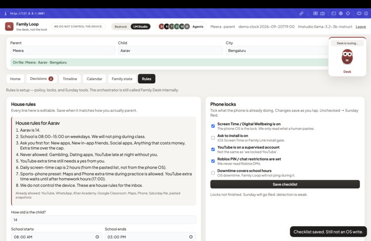Switch to the Timeline tab

tap(70, 79)
